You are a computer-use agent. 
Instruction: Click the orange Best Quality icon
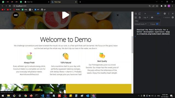[102, 55]
